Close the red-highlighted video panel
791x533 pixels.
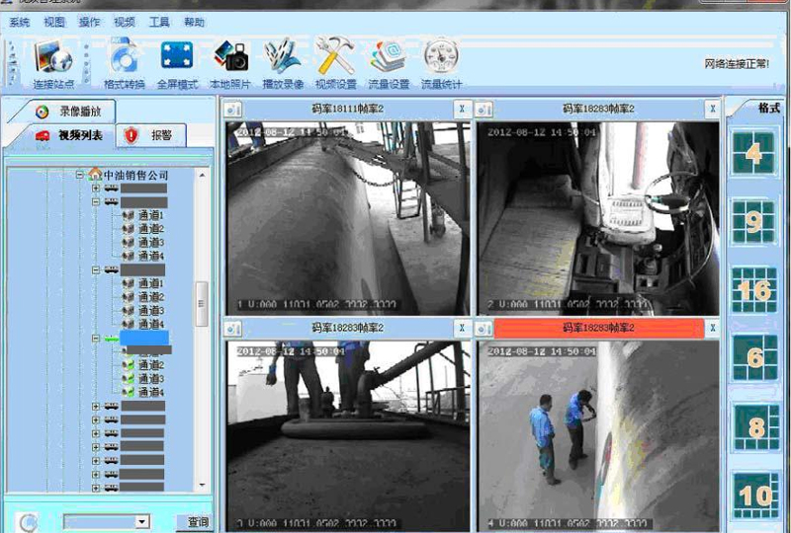[712, 328]
